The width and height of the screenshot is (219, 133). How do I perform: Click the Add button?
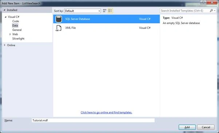[x=187, y=127]
